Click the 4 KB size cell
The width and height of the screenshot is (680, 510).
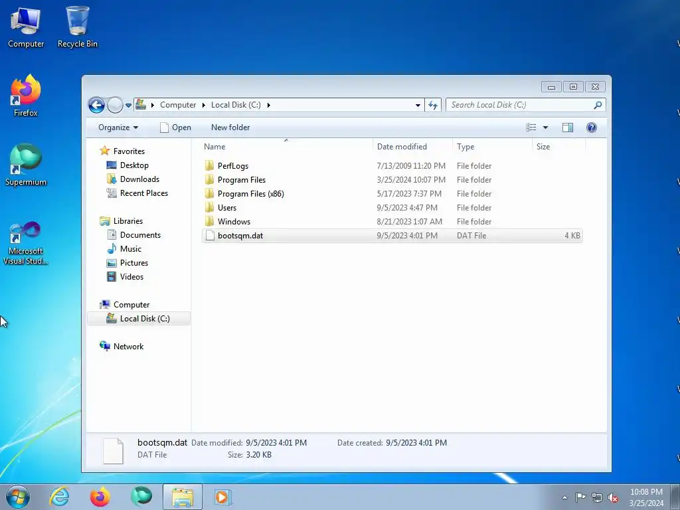pyautogui.click(x=572, y=236)
